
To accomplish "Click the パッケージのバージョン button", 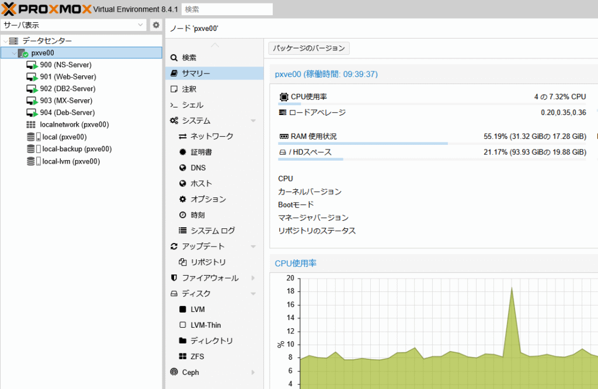I will point(309,48).
